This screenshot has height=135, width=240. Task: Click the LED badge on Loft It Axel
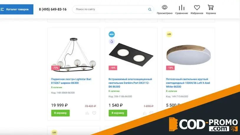coord(169,34)
